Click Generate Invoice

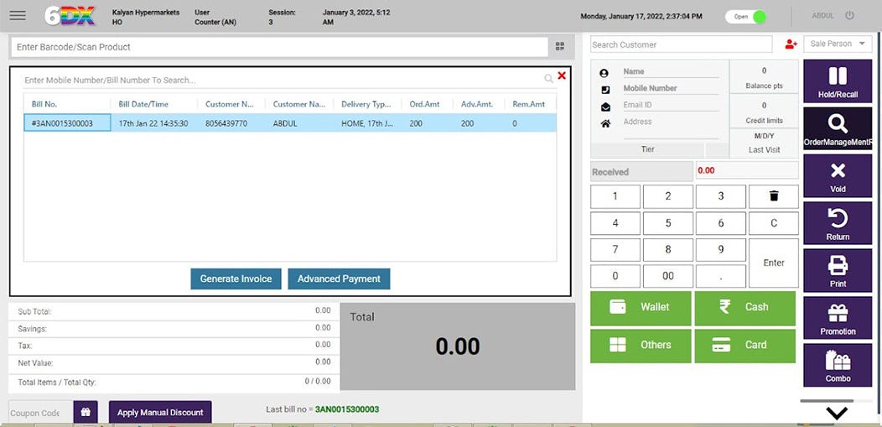236,279
